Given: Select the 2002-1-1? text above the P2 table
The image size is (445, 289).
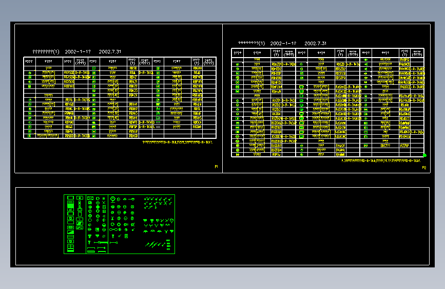Looking at the screenshot, I should click(x=283, y=43).
